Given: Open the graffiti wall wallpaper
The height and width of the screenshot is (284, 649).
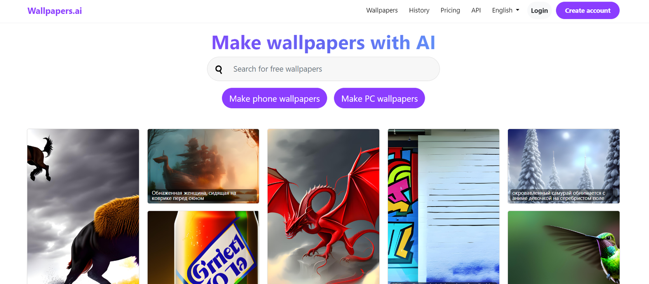Looking at the screenshot, I should (x=443, y=207).
